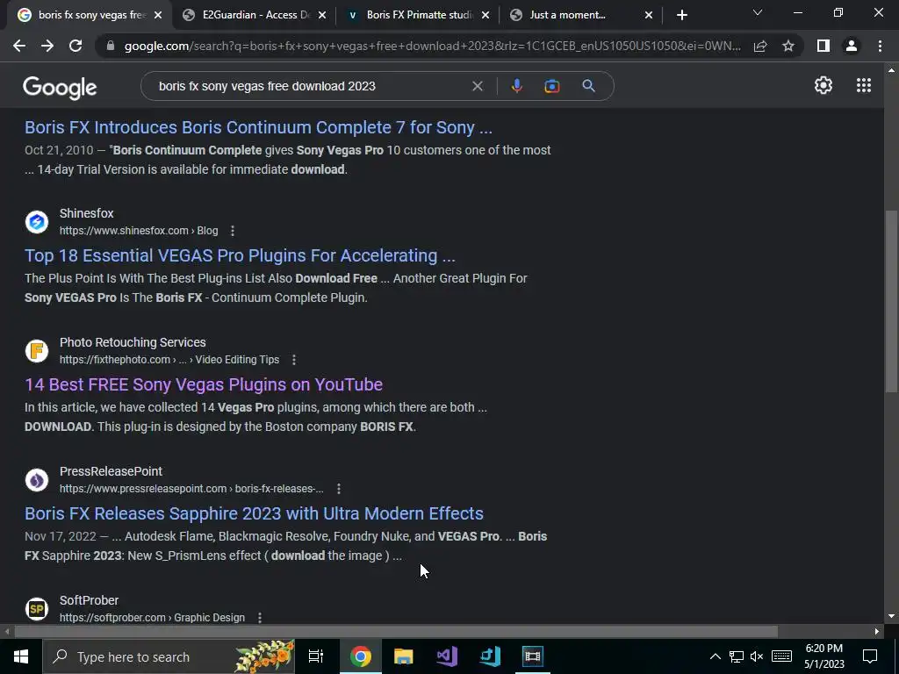Click the Shinesfox site favicon
Viewport: 899px width, 674px height.
pos(37,222)
